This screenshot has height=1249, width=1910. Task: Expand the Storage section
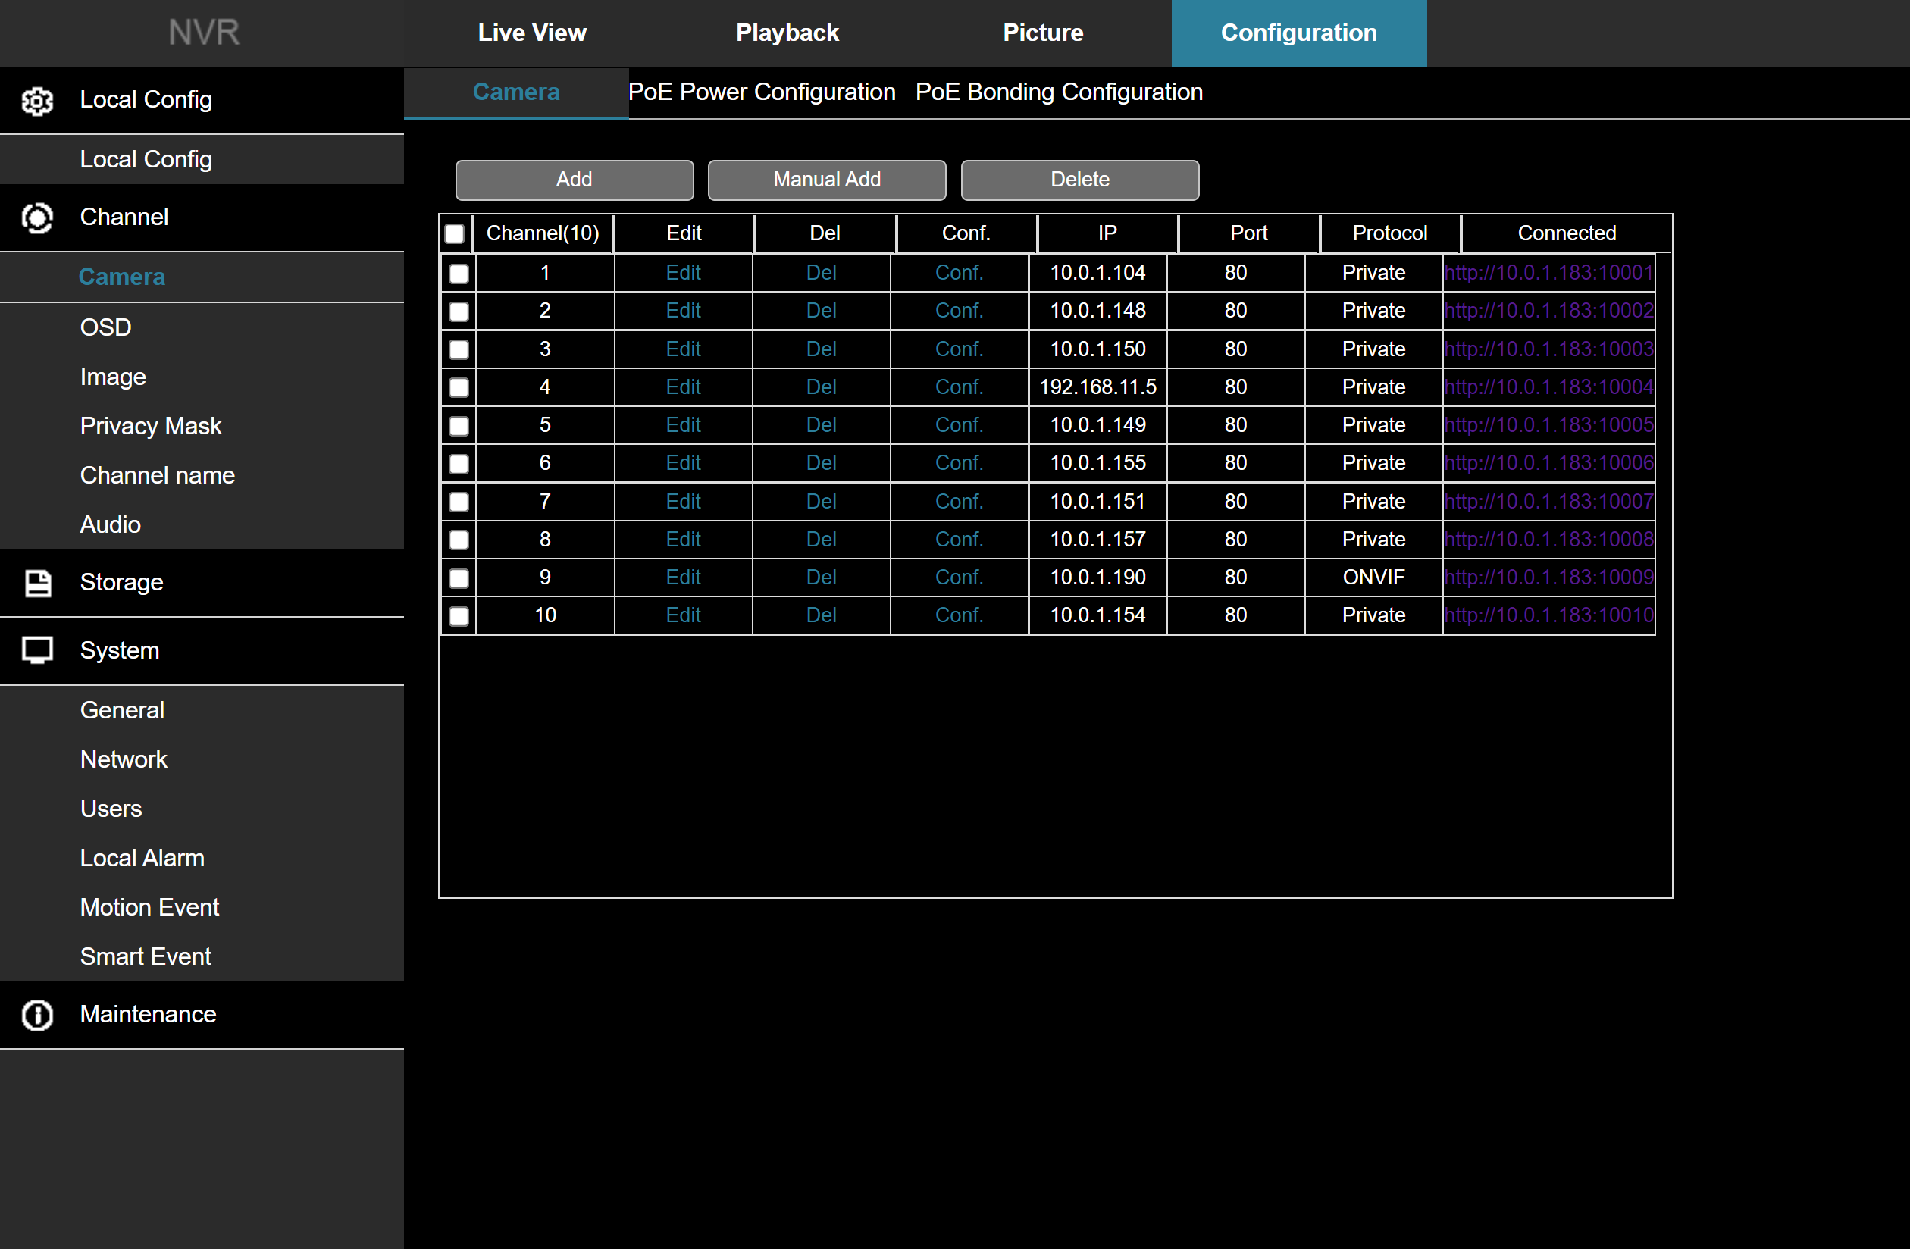click(121, 583)
